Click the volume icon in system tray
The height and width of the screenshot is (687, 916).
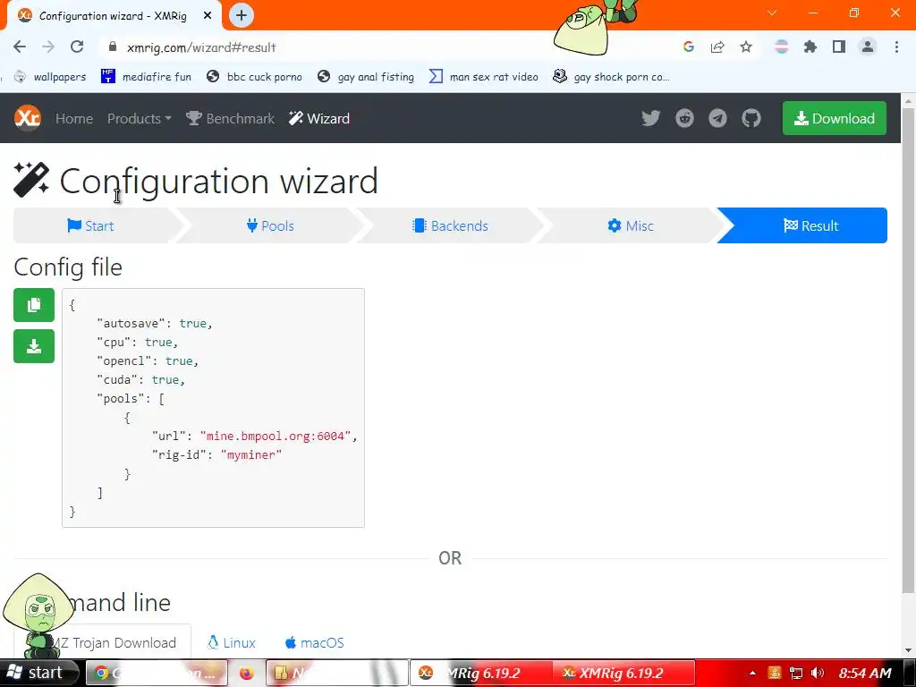818,673
